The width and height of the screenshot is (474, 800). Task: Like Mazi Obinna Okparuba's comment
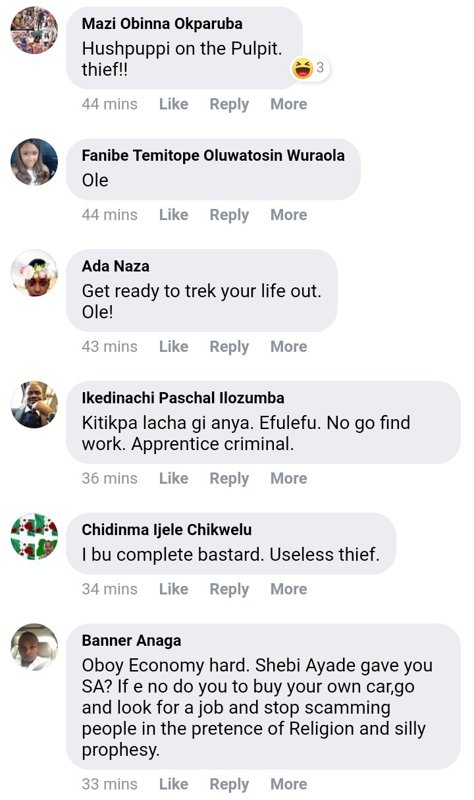(173, 104)
